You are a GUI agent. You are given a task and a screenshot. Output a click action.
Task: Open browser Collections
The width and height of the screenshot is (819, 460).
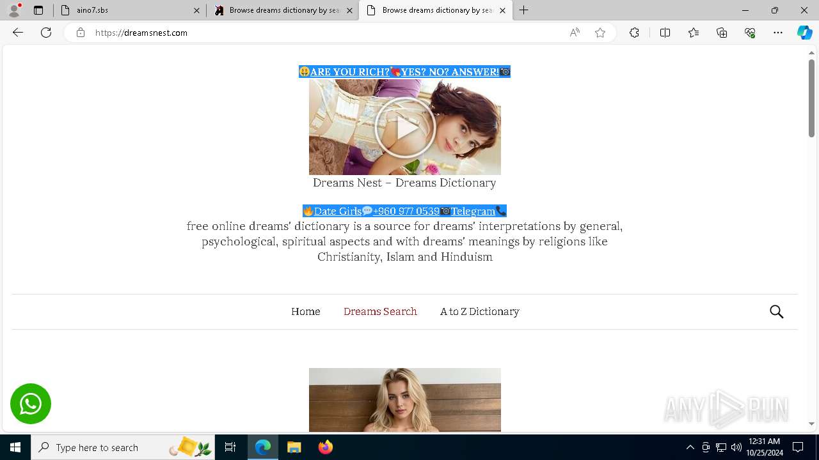tap(722, 33)
